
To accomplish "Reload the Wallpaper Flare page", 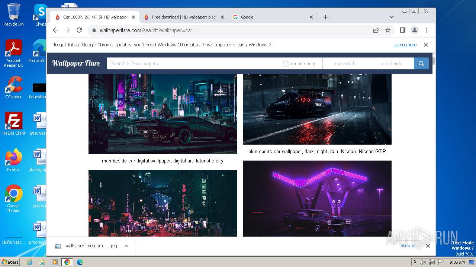I will click(x=79, y=30).
